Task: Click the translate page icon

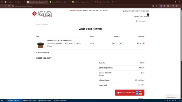Action: click(x=153, y=6)
